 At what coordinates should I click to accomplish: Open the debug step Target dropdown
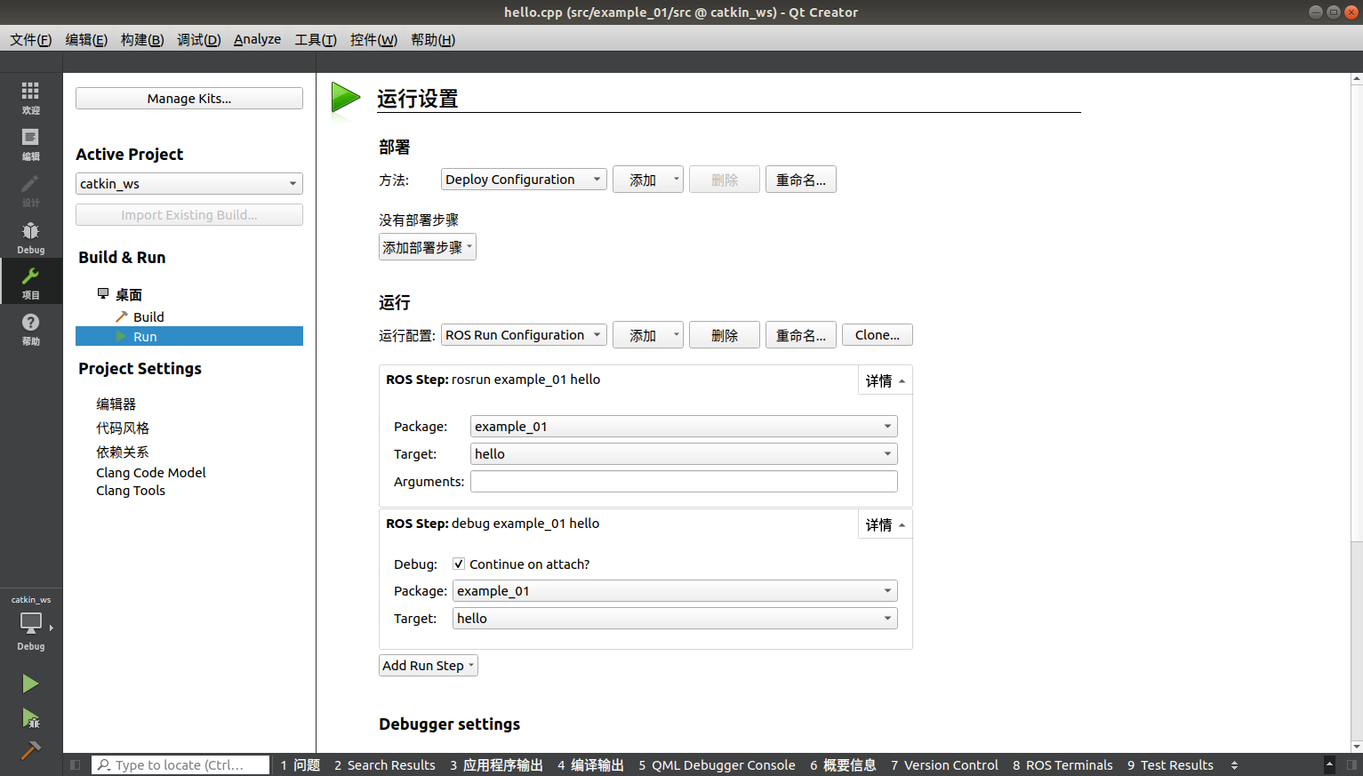point(675,618)
